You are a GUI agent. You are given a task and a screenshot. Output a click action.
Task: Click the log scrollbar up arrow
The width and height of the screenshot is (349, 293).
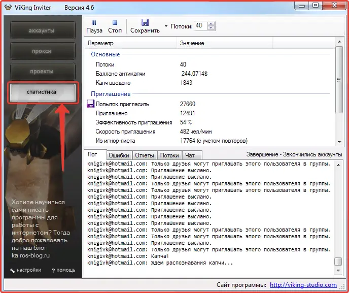coord(338,165)
